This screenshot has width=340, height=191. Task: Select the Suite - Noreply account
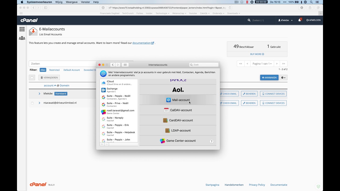pos(119,119)
